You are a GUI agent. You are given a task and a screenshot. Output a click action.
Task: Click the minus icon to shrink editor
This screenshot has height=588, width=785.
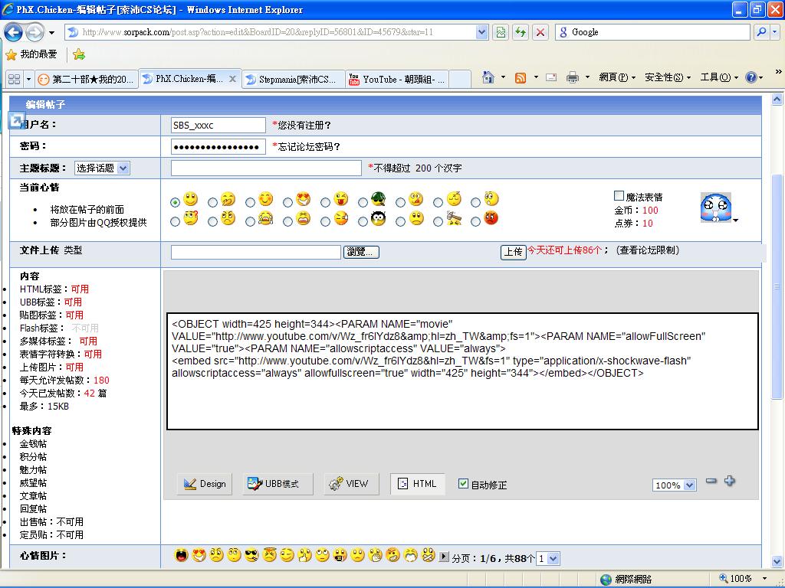[x=711, y=481]
